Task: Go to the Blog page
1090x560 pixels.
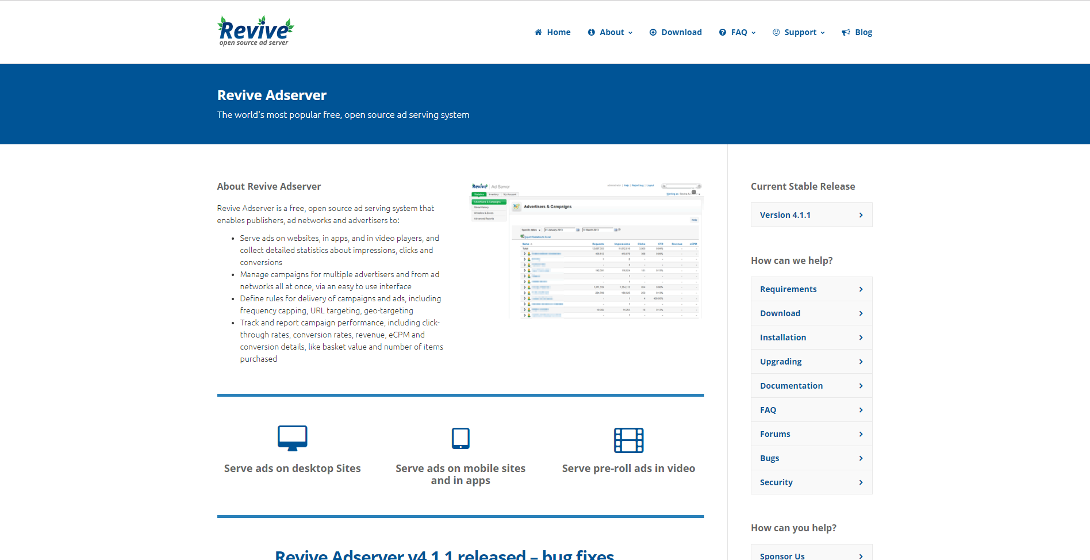Action: (857, 32)
